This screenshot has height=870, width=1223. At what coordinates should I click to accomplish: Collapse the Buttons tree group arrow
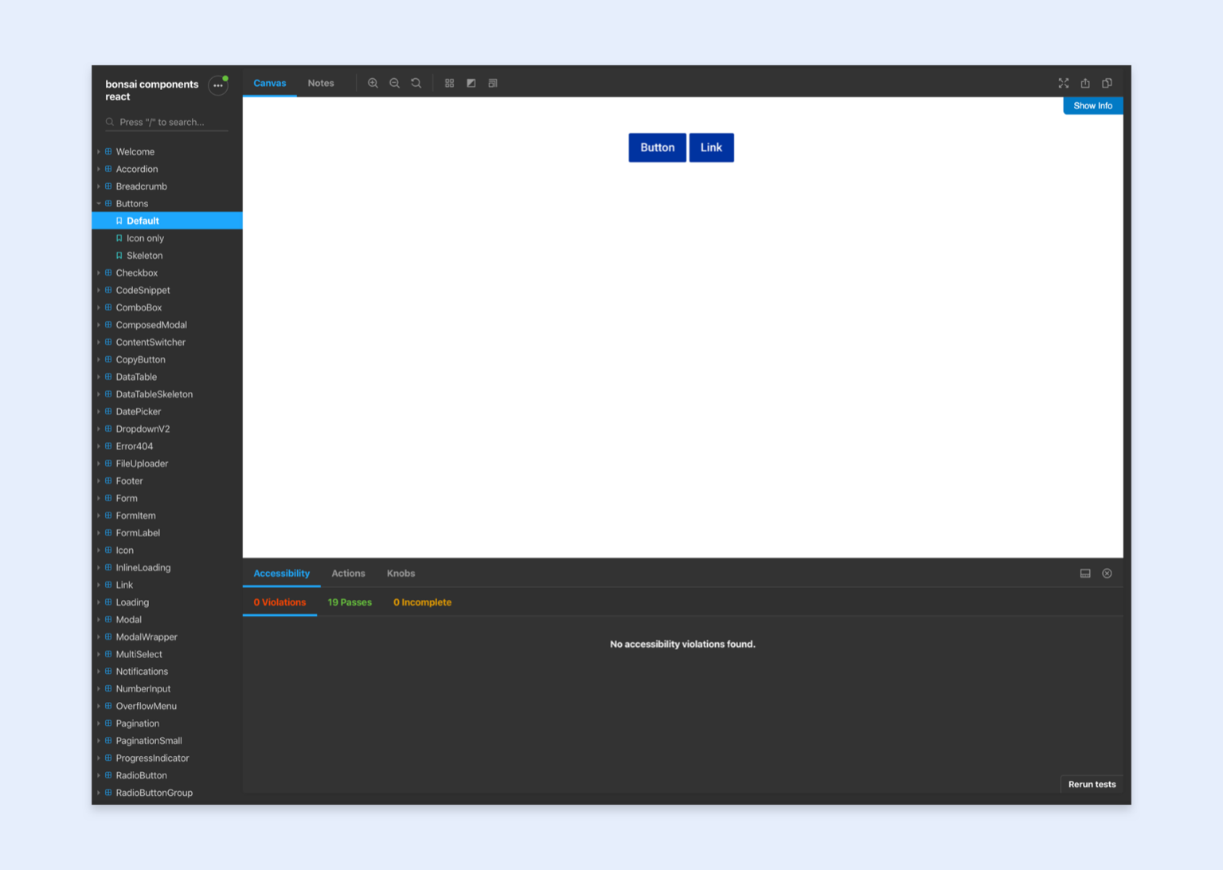tap(99, 203)
